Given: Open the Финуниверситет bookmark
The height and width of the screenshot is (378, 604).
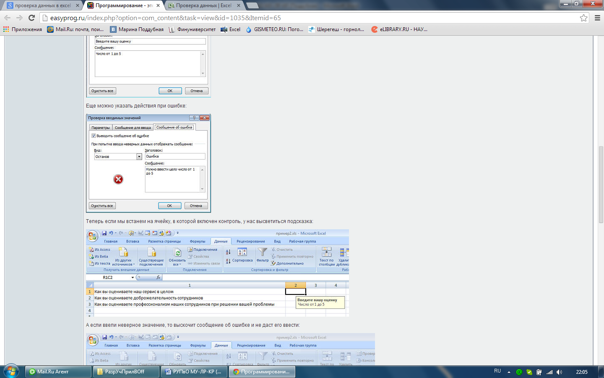Looking at the screenshot, I should click(192, 29).
